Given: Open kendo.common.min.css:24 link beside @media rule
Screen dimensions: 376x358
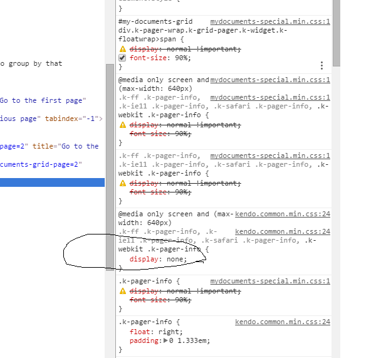Looking at the screenshot, I should (283, 214).
